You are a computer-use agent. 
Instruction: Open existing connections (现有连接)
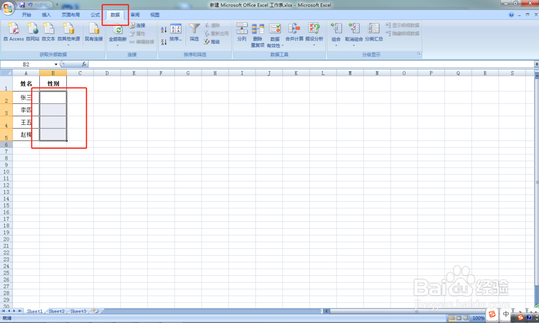(x=94, y=32)
